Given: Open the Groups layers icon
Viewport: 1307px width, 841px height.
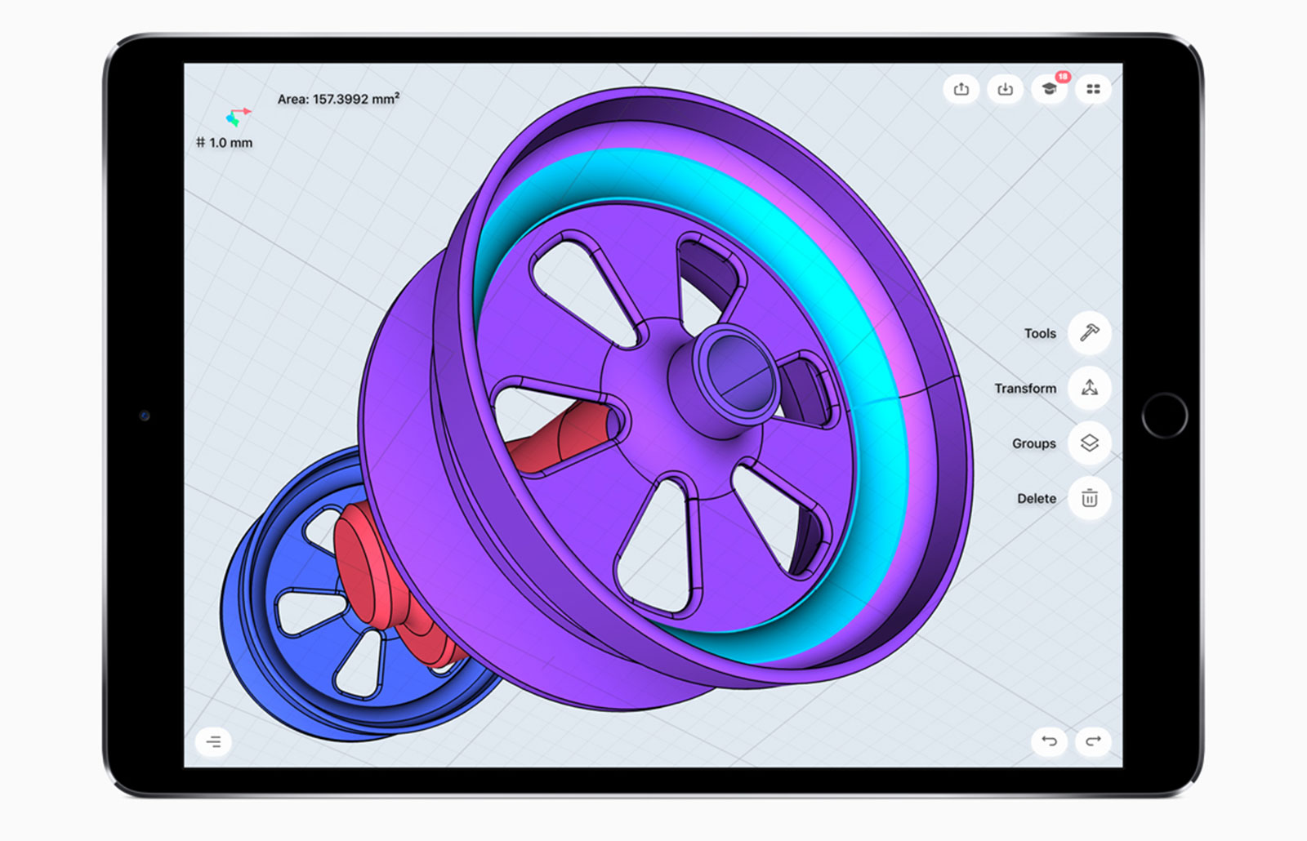Looking at the screenshot, I should tap(1090, 443).
